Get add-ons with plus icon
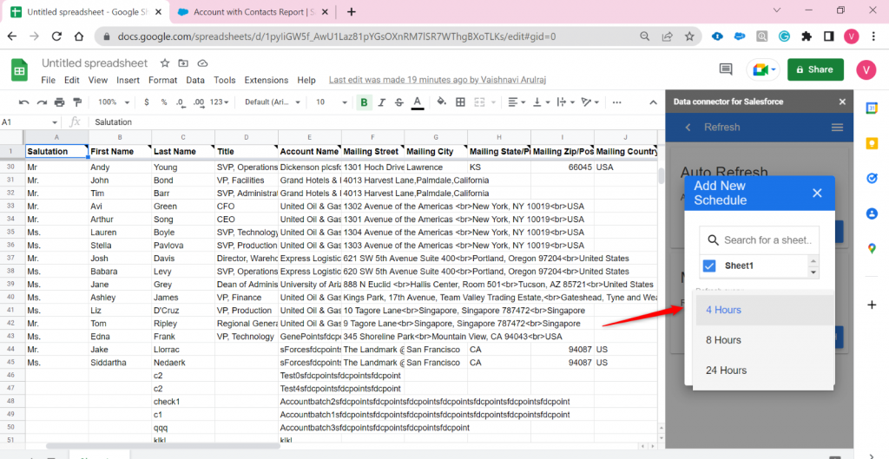The image size is (889, 459). pyautogui.click(x=872, y=305)
